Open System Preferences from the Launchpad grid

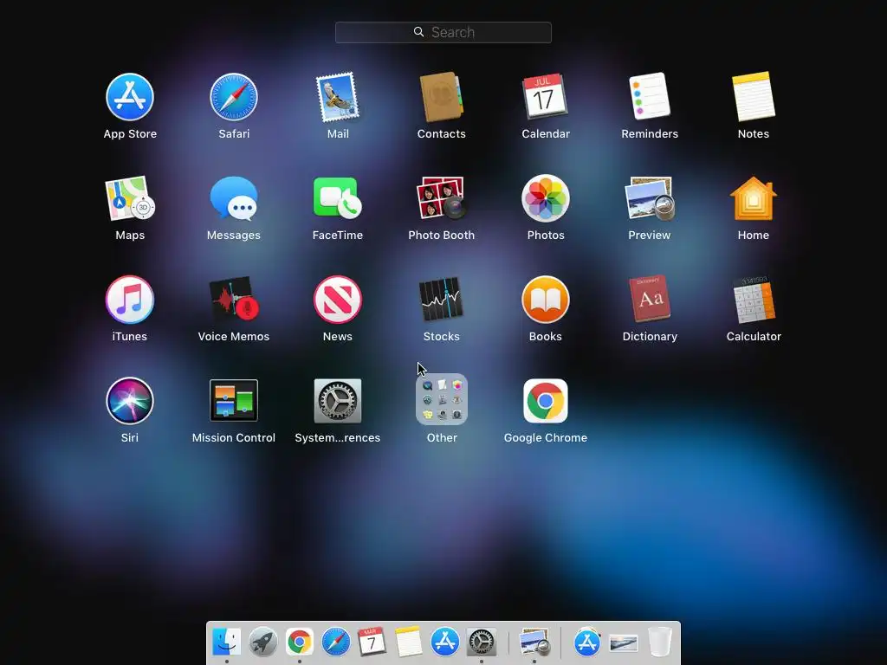tap(338, 401)
